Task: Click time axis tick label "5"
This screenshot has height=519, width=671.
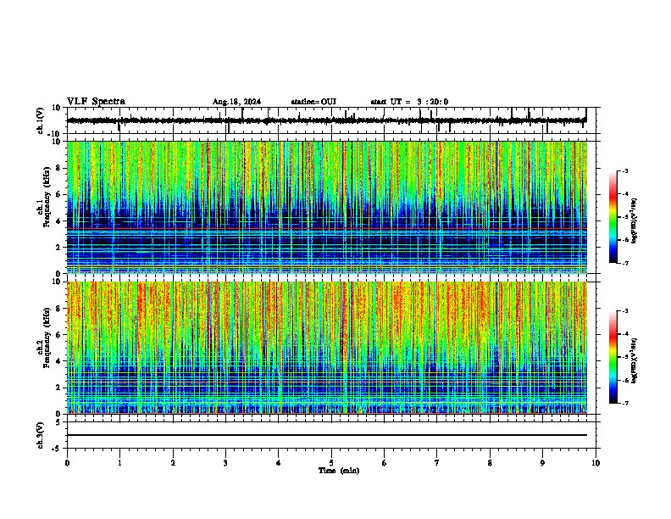Action: 331,463
